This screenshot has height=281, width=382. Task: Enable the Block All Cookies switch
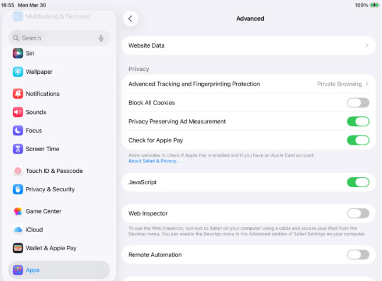pyautogui.click(x=358, y=103)
